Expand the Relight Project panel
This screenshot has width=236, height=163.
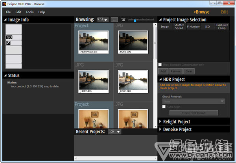[160, 121]
